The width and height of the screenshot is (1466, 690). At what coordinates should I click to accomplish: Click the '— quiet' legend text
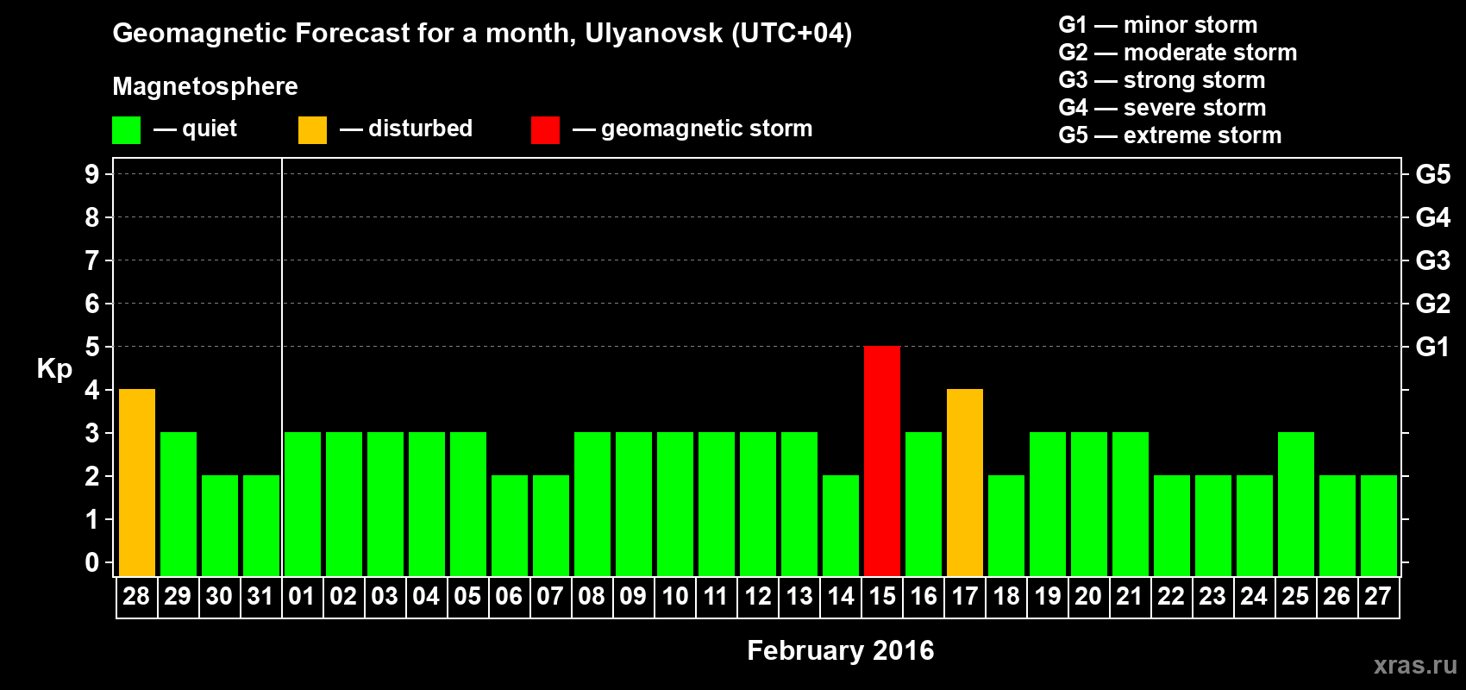pos(195,129)
